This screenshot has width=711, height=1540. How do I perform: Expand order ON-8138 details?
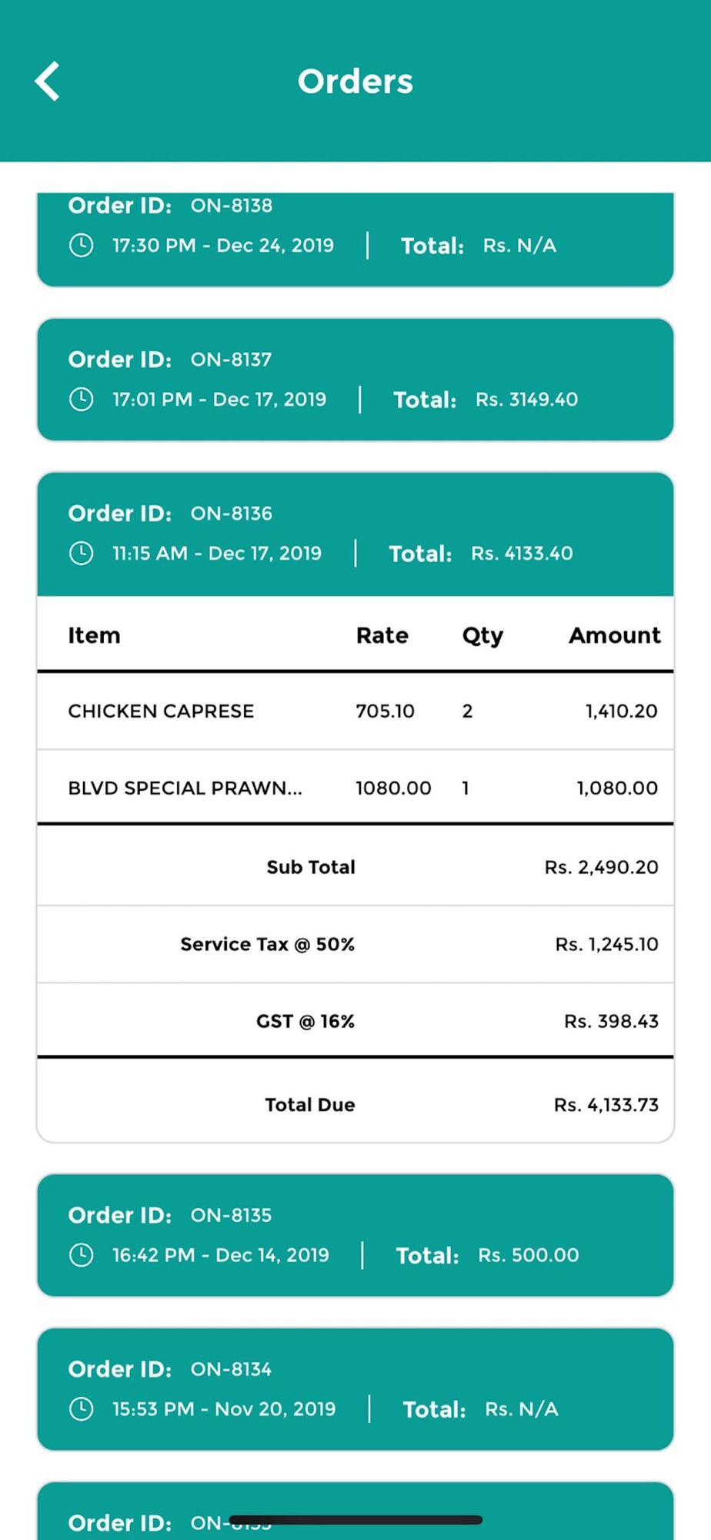355,239
